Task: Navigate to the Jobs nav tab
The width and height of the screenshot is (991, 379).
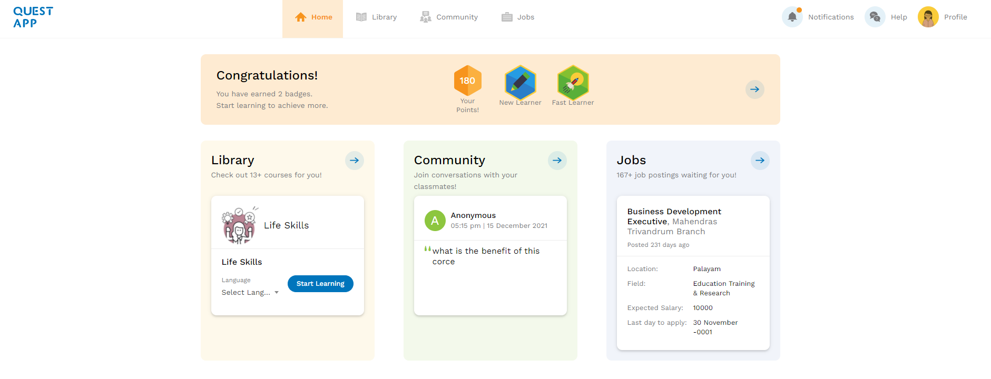Action: click(x=518, y=17)
